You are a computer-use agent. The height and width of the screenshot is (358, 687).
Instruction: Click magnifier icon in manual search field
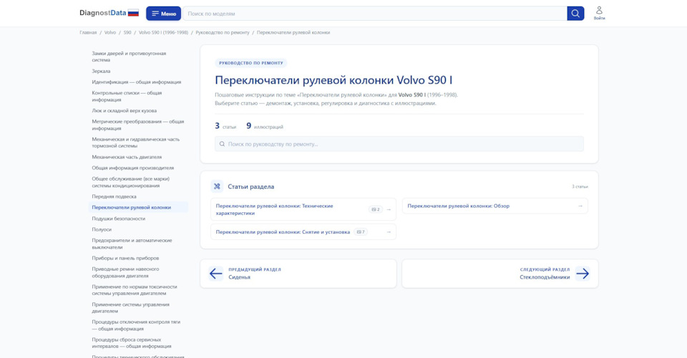point(222,144)
